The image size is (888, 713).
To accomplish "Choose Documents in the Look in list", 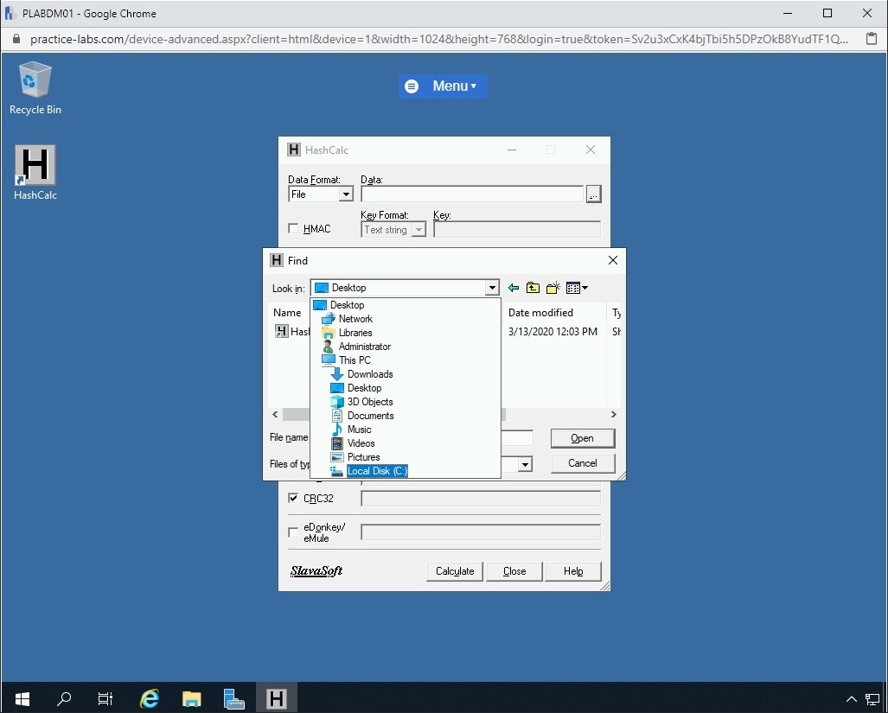I will [370, 416].
